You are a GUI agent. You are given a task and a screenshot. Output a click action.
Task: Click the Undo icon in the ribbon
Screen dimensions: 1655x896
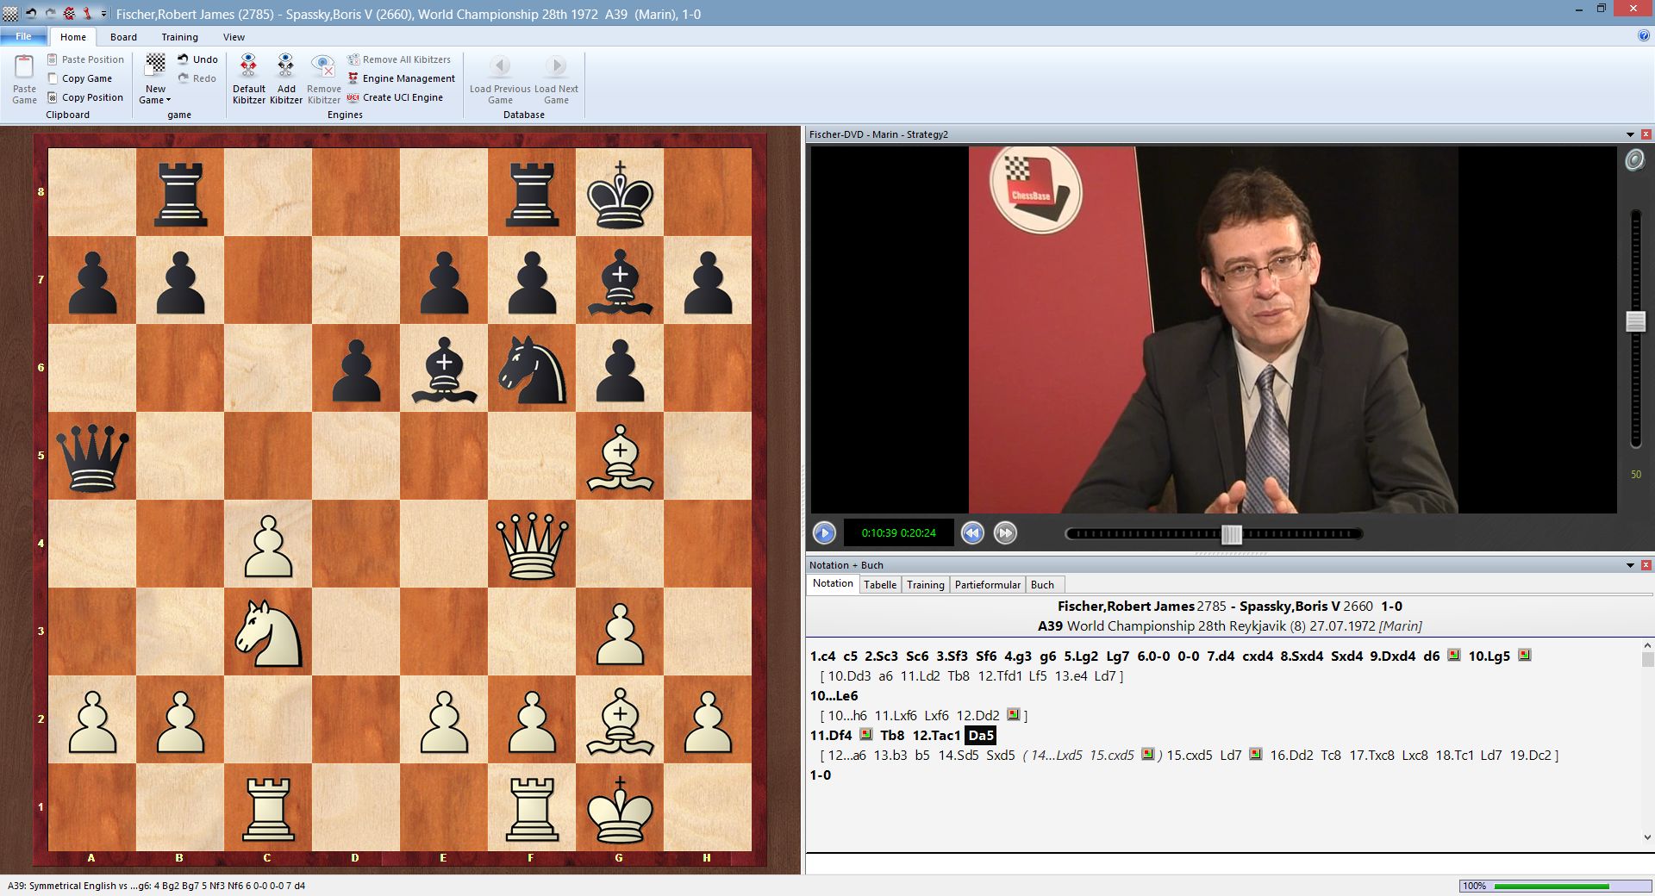(x=196, y=59)
